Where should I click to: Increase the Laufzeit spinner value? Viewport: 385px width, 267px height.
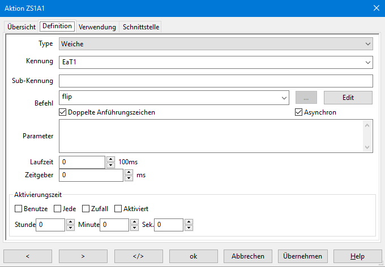point(110,159)
